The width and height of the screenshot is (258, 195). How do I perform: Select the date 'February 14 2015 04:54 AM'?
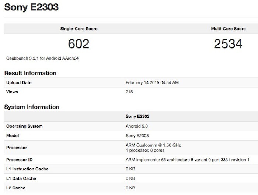coord(152,82)
